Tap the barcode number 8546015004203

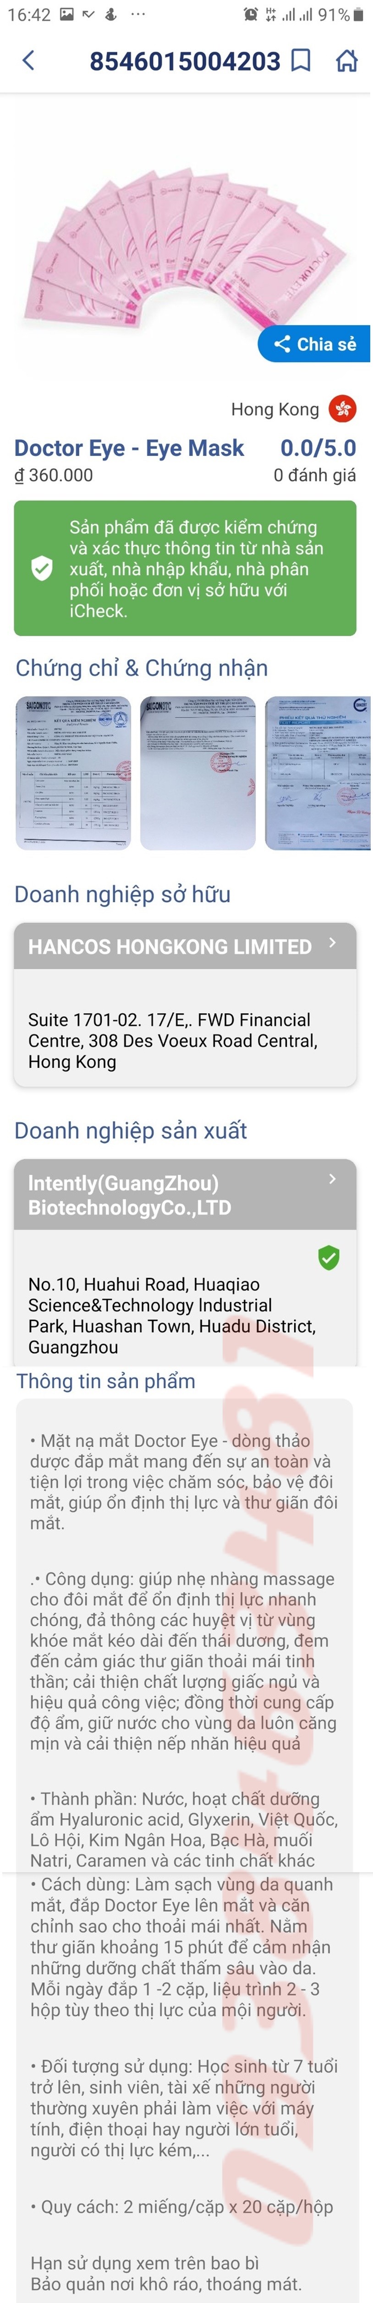pos(185,61)
